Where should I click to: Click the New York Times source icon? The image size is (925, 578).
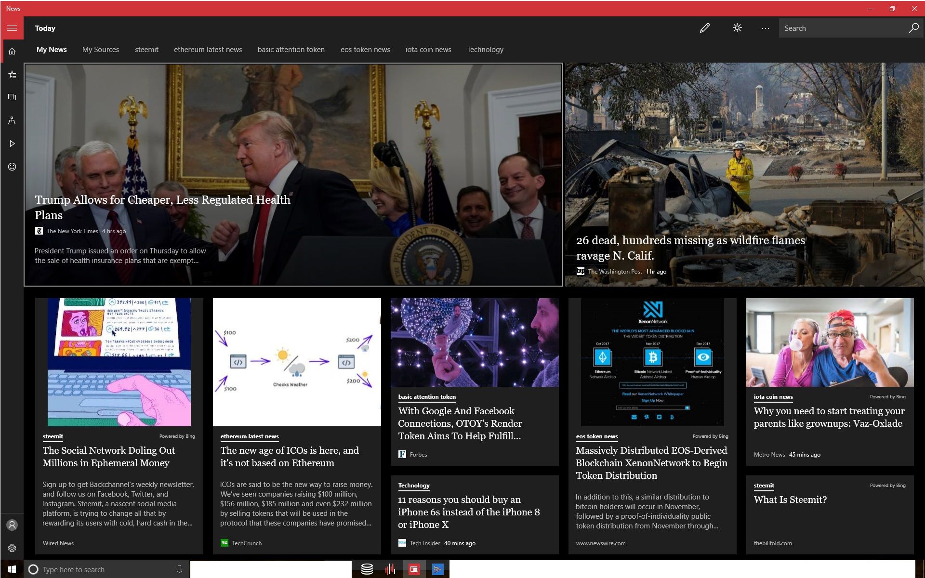click(39, 231)
